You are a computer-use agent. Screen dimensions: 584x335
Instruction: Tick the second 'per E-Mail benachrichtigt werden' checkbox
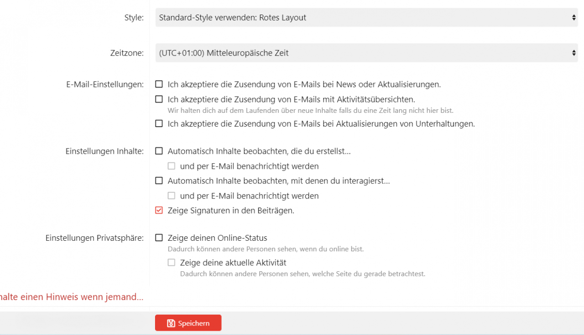tap(171, 196)
